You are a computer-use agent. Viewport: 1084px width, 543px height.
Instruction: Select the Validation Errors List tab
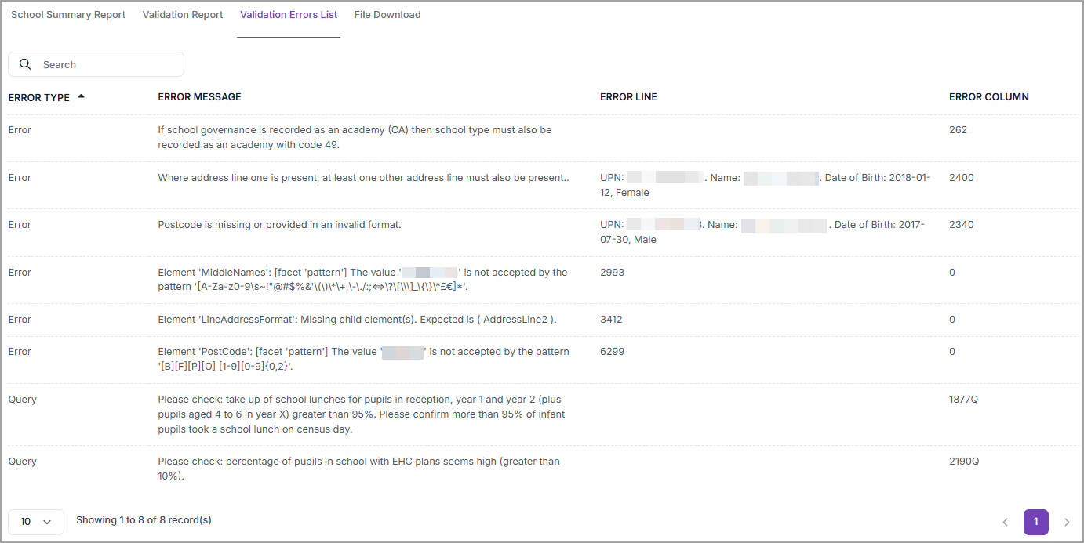coord(289,15)
